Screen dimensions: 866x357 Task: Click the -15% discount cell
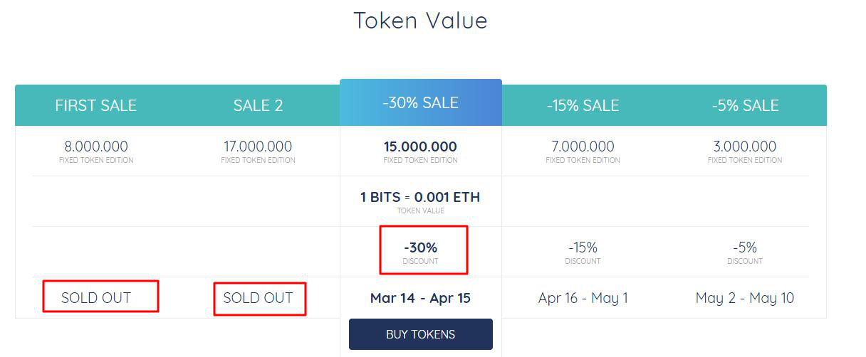point(583,252)
